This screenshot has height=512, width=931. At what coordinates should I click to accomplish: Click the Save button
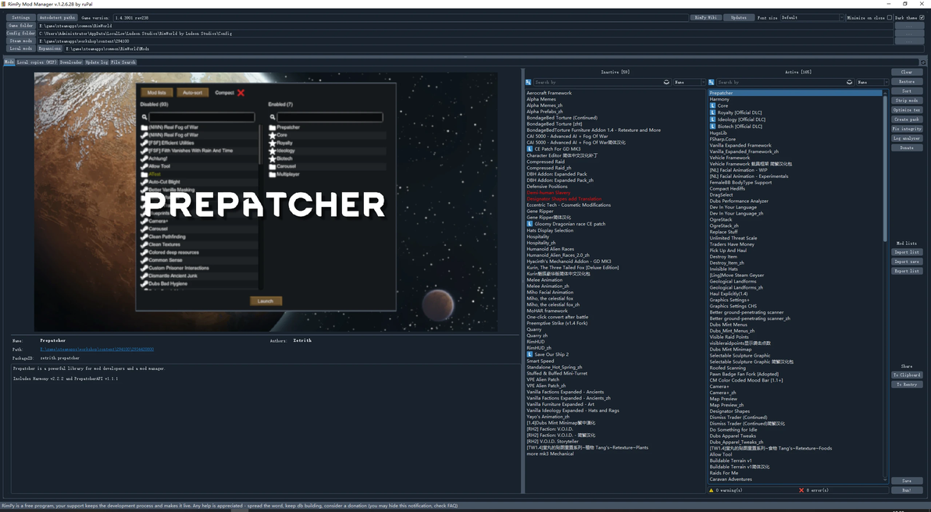click(x=907, y=481)
